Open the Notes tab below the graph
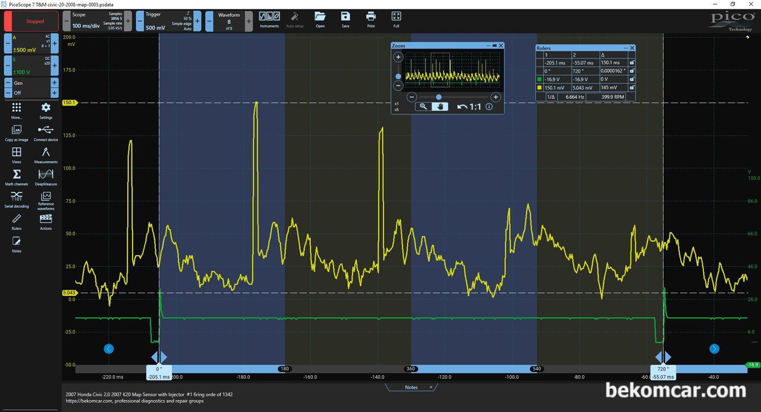 point(411,387)
